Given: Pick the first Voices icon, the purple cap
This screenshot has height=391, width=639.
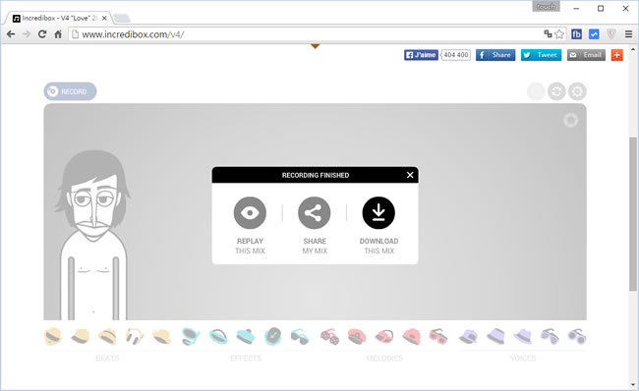Looking at the screenshot, I should [x=468, y=336].
